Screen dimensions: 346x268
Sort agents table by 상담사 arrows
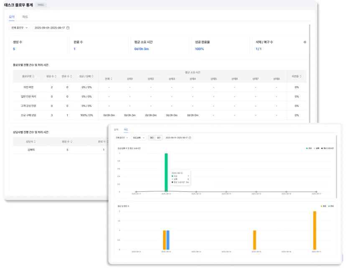[35, 142]
